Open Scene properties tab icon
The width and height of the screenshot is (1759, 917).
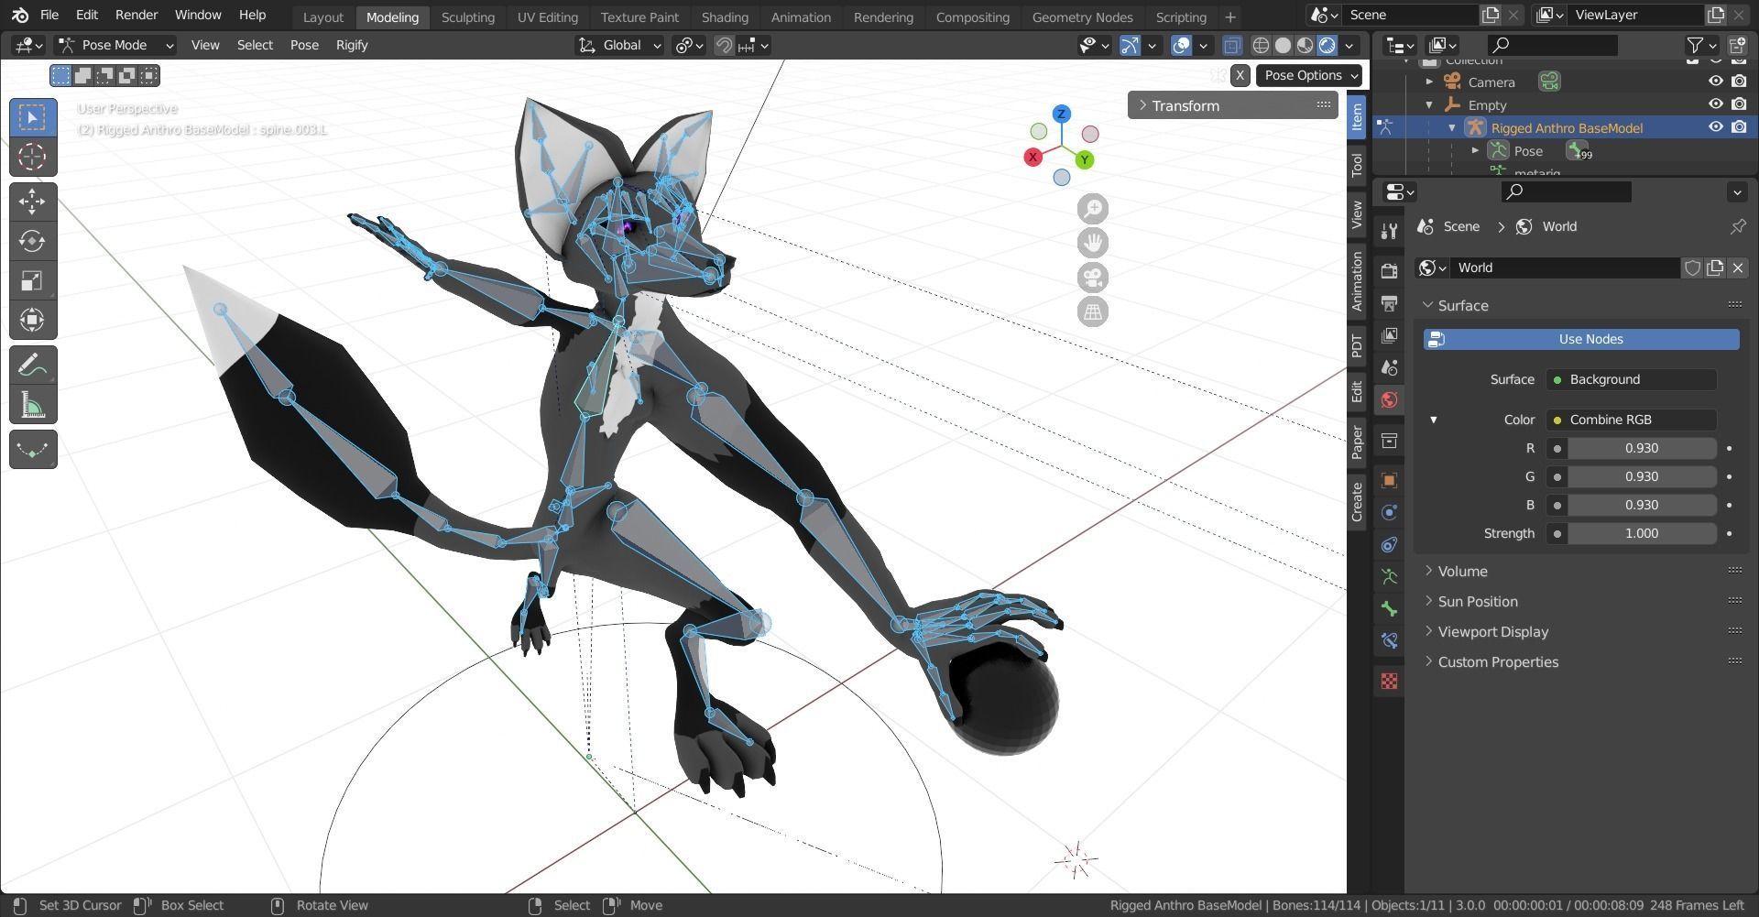tap(1389, 367)
